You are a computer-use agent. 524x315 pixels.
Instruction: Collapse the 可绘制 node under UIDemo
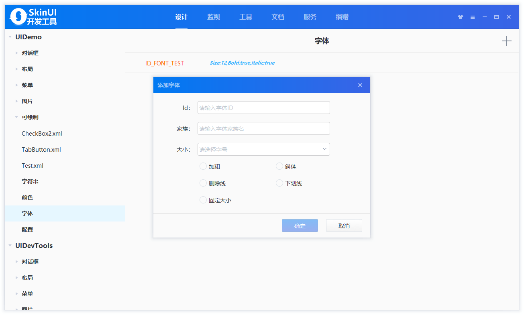(x=16, y=117)
